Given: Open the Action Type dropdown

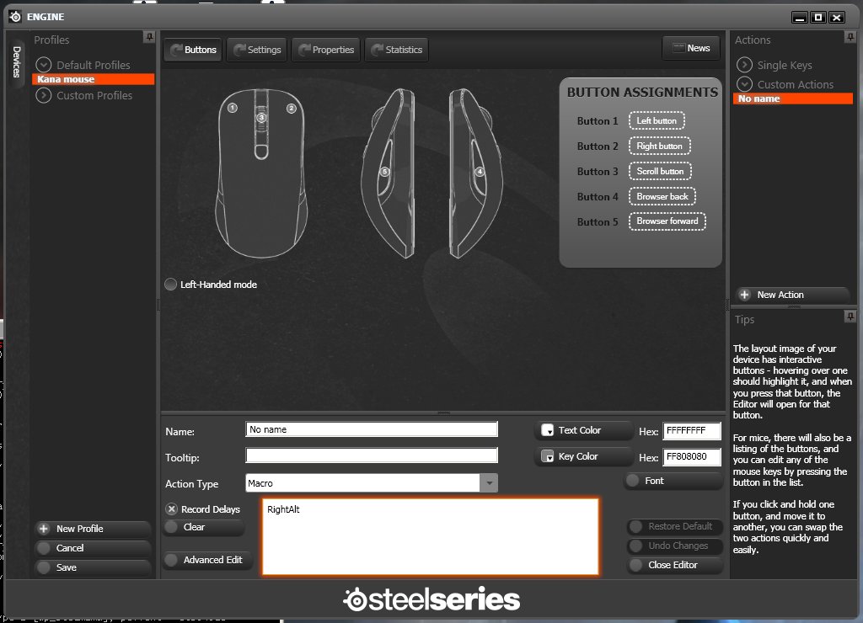Looking at the screenshot, I should pos(489,483).
